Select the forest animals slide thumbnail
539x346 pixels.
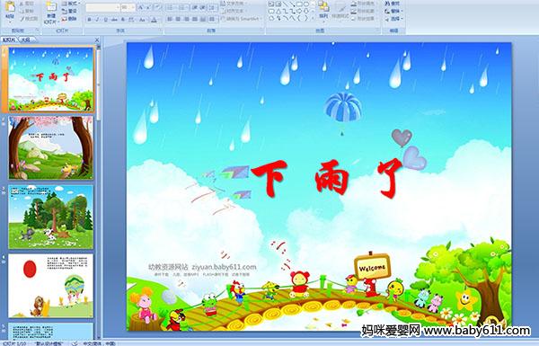51,217
